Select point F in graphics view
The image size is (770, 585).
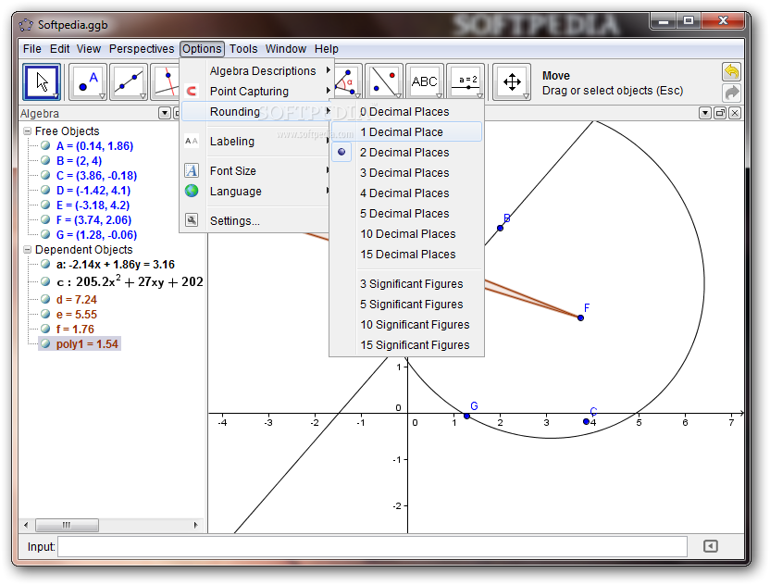581,317
